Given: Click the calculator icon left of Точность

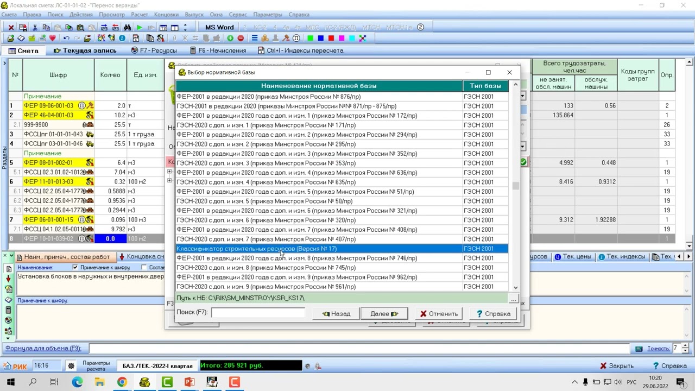Looking at the screenshot, I should click(x=639, y=349).
